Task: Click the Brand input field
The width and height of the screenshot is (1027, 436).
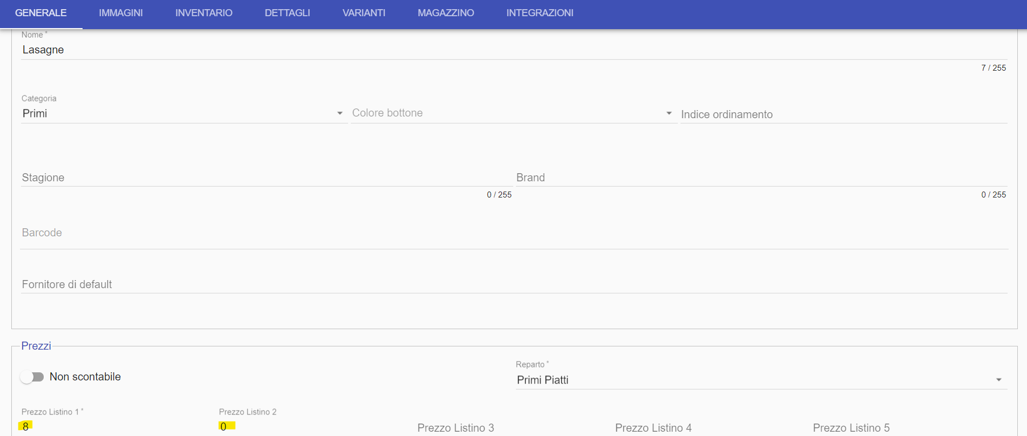Action: tap(761, 178)
